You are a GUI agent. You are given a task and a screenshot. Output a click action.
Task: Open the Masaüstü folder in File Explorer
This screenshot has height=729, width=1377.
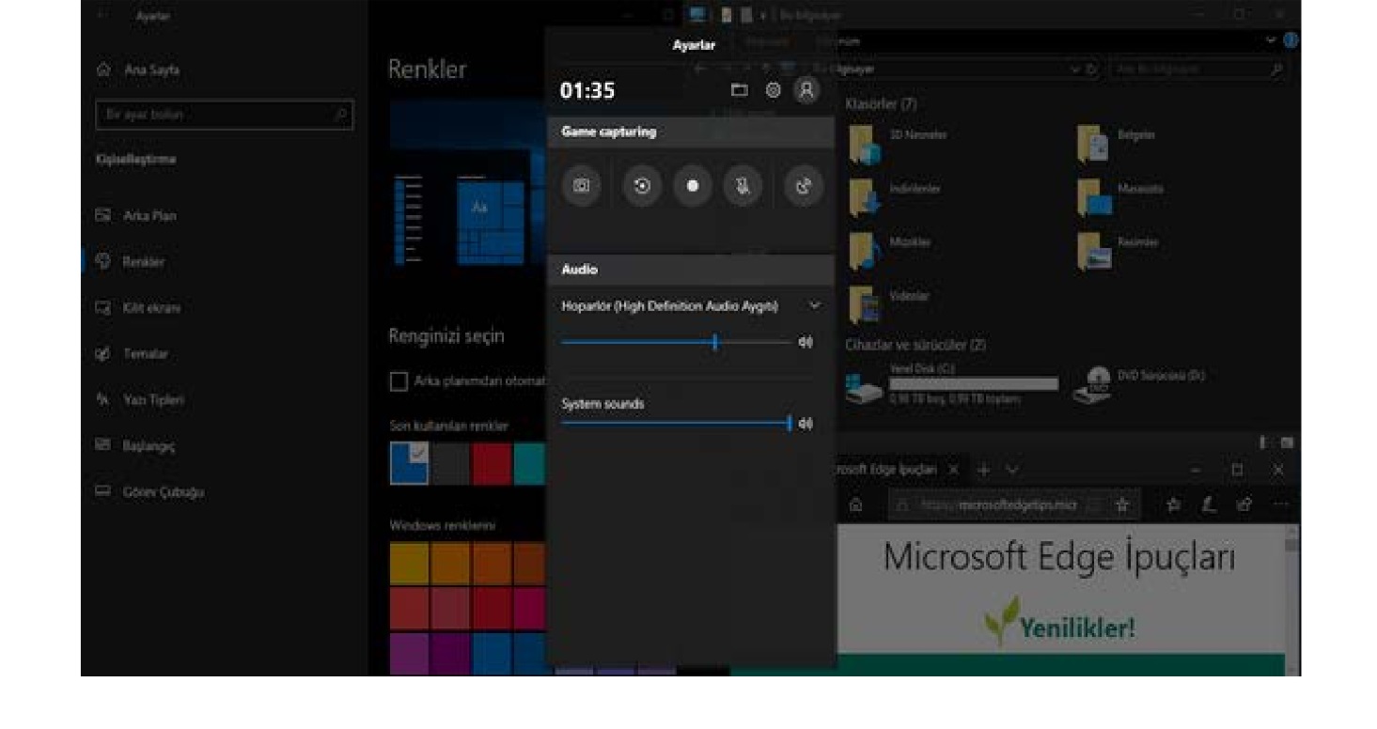1121,196
